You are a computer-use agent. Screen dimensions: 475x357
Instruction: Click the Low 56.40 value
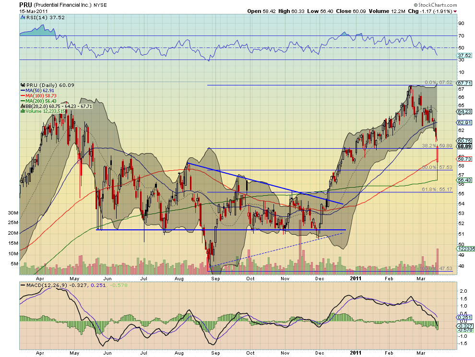click(320, 11)
